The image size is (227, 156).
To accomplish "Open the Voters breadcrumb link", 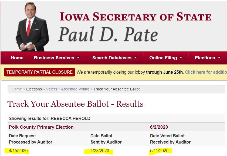I will [52, 89].
